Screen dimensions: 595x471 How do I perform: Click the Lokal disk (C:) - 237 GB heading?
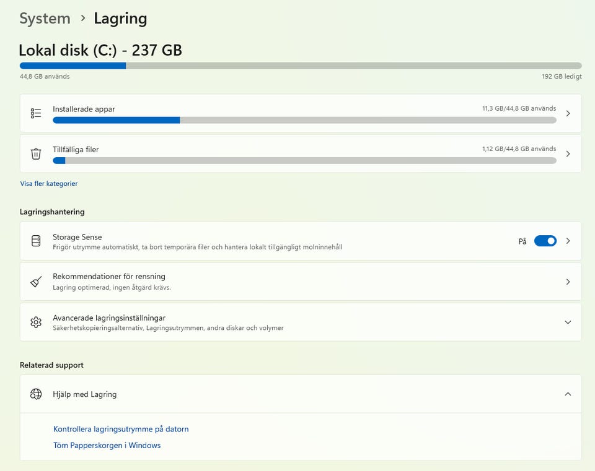pos(100,50)
